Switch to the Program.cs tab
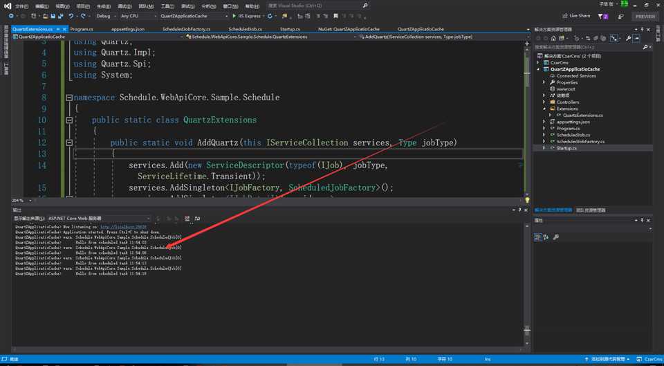Screen dimensions: 664x366 coord(82,29)
